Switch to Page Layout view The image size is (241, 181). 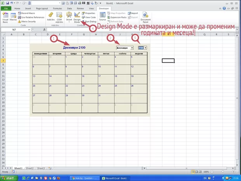pos(196,172)
